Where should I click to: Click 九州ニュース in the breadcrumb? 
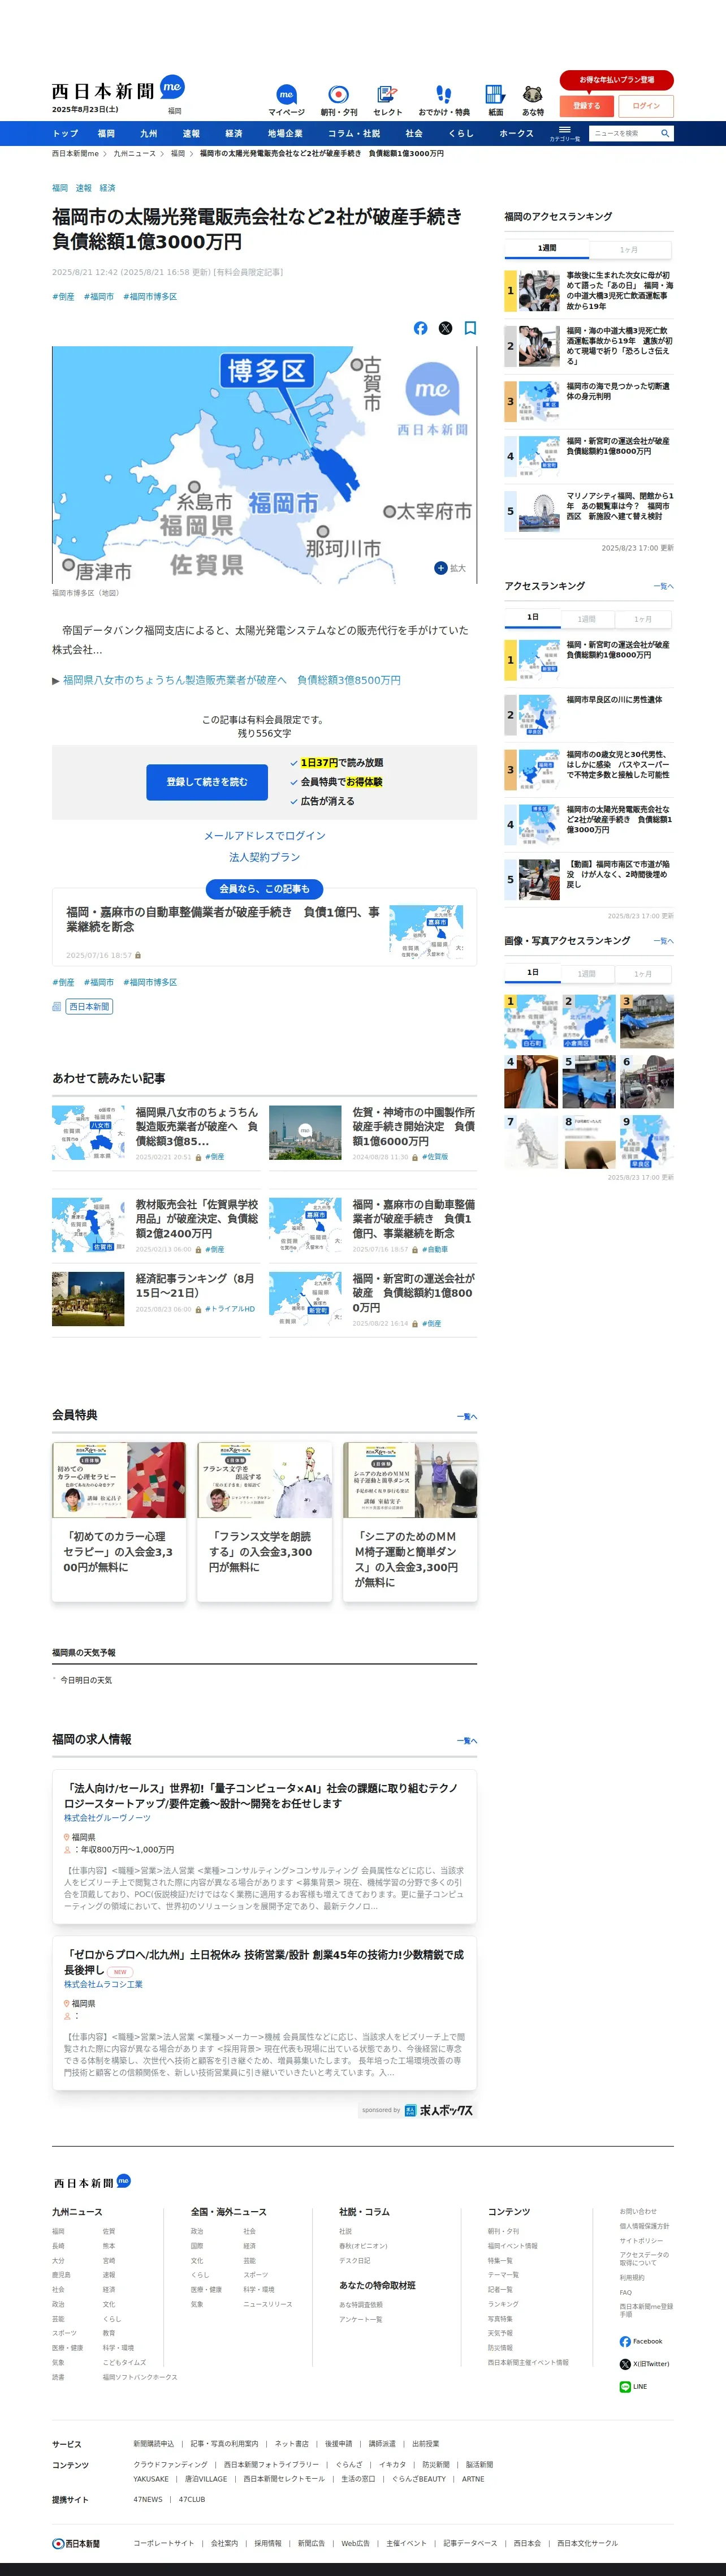(x=134, y=154)
